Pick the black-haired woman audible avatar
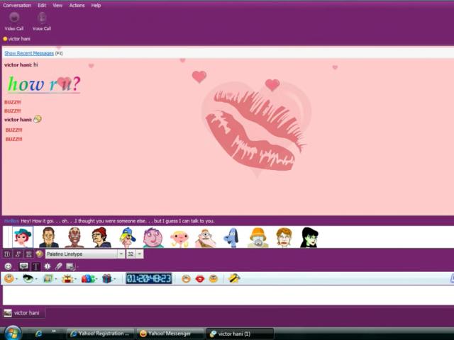Image resolution: width=454 pixels, height=340 pixels. [309, 237]
